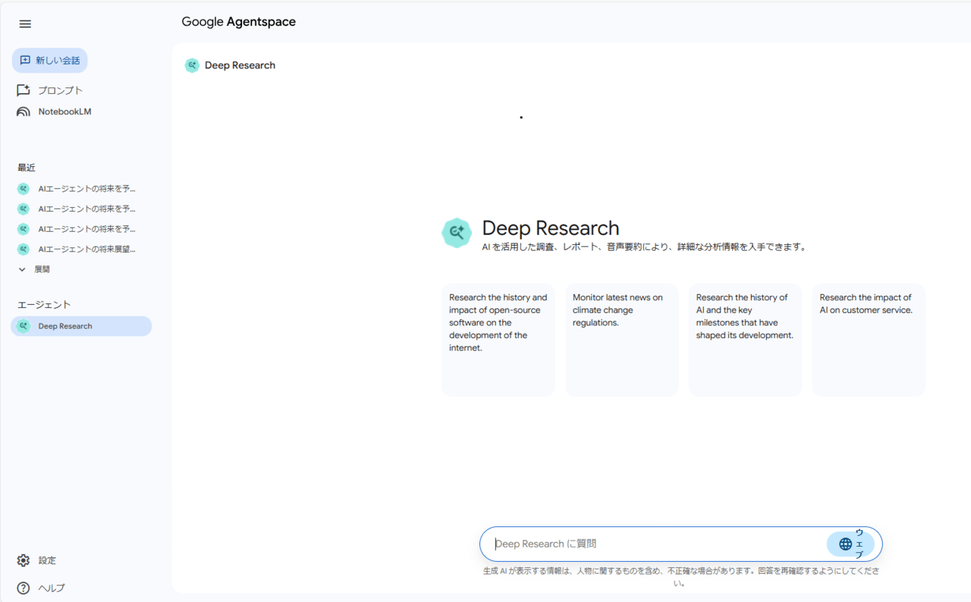The width and height of the screenshot is (971, 602).
Task: Choose the open-source software history suggestion
Action: pyautogui.click(x=498, y=339)
